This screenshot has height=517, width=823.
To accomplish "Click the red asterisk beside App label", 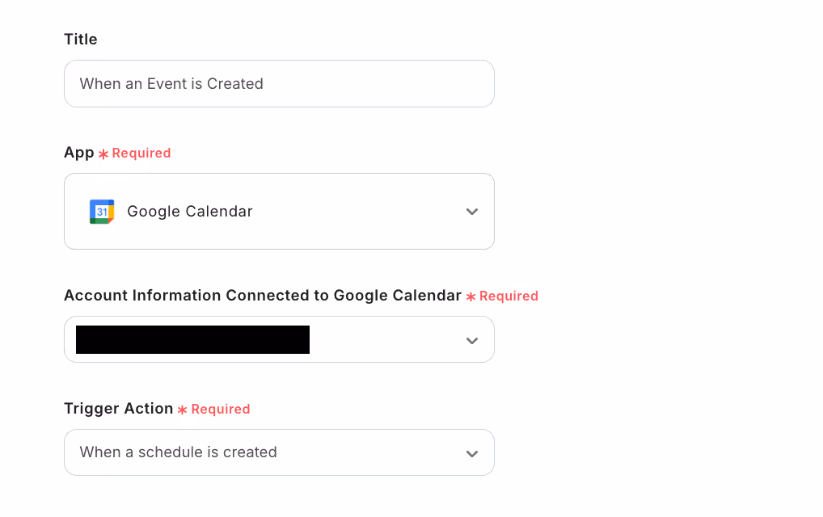I will [103, 153].
